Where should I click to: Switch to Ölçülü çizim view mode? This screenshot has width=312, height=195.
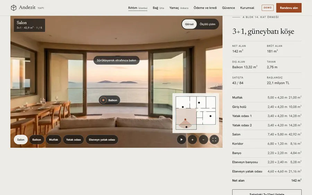pyautogui.click(x=208, y=24)
